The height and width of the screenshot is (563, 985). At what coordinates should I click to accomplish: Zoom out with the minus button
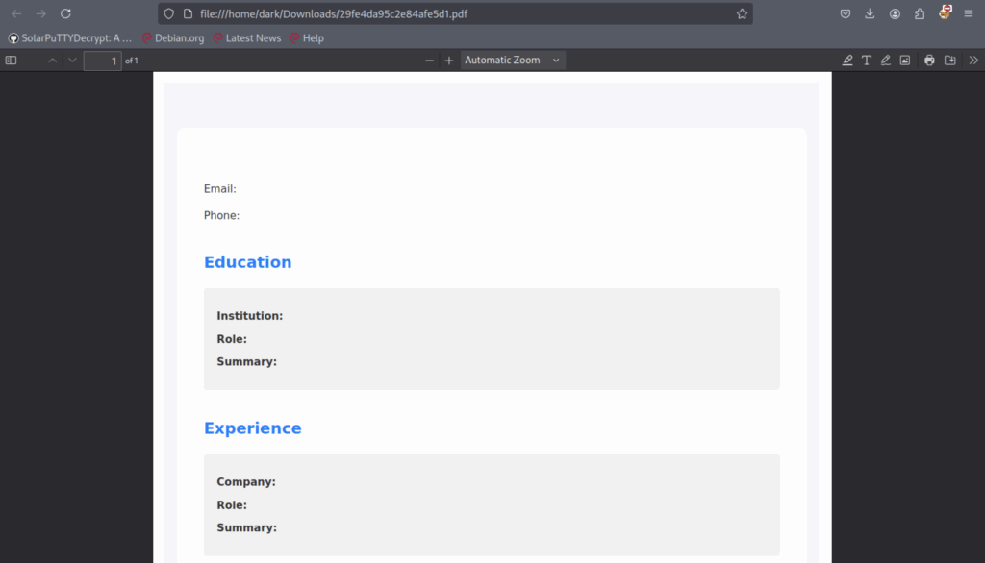(430, 61)
